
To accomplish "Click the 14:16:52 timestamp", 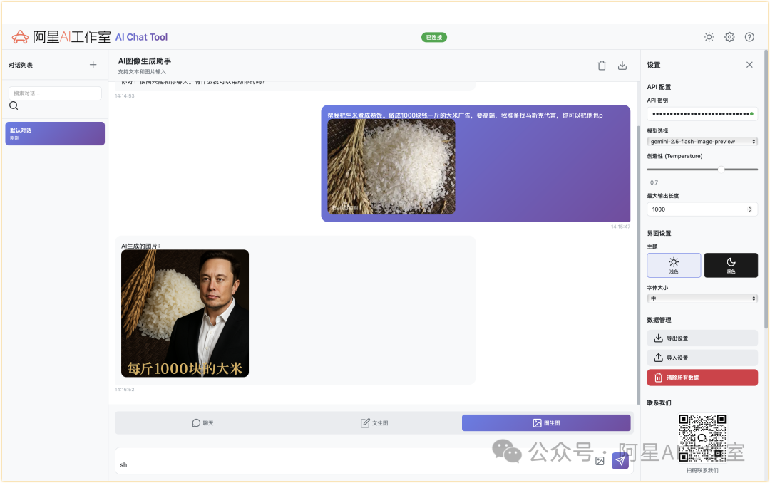I will coord(125,389).
